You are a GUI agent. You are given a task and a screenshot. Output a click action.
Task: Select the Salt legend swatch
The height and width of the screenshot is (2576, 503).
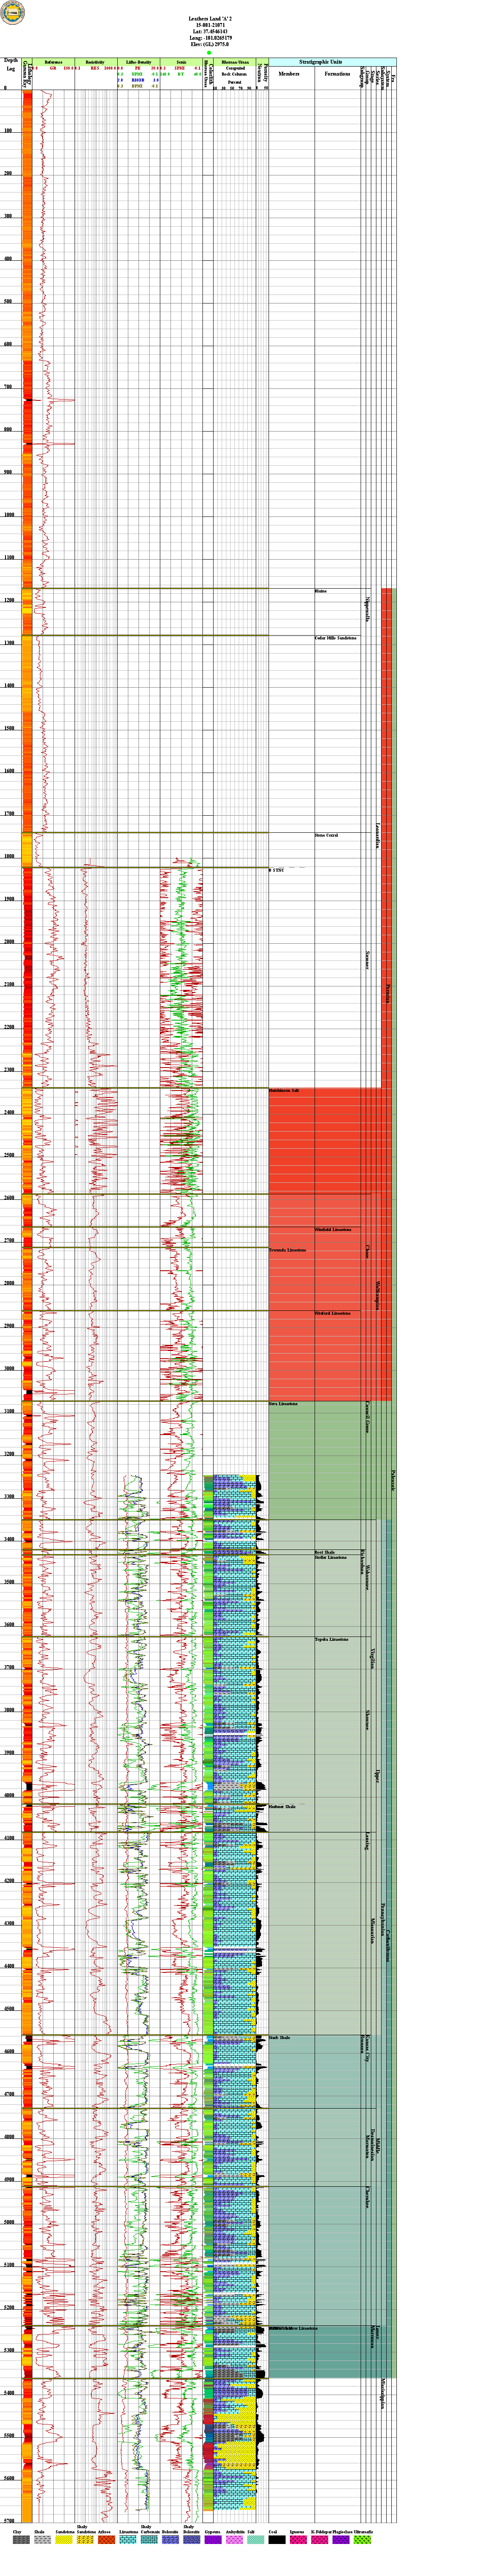point(255,2541)
